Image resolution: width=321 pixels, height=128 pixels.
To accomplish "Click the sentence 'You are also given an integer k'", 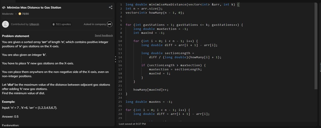I will coord(24,55).
